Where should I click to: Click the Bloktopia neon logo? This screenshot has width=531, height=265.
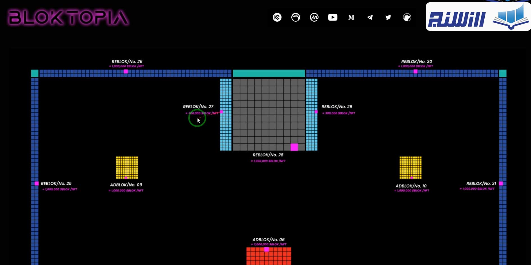tap(69, 18)
